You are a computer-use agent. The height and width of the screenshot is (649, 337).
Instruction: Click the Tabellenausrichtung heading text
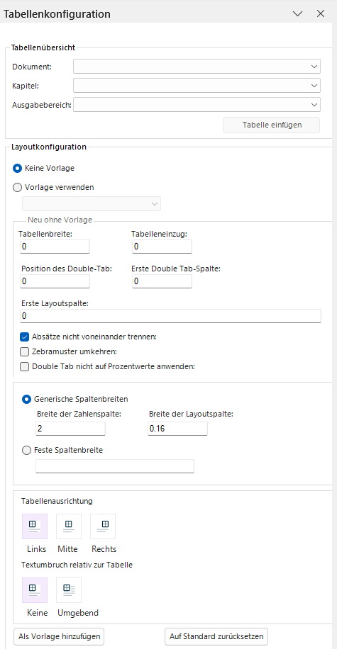tap(57, 501)
